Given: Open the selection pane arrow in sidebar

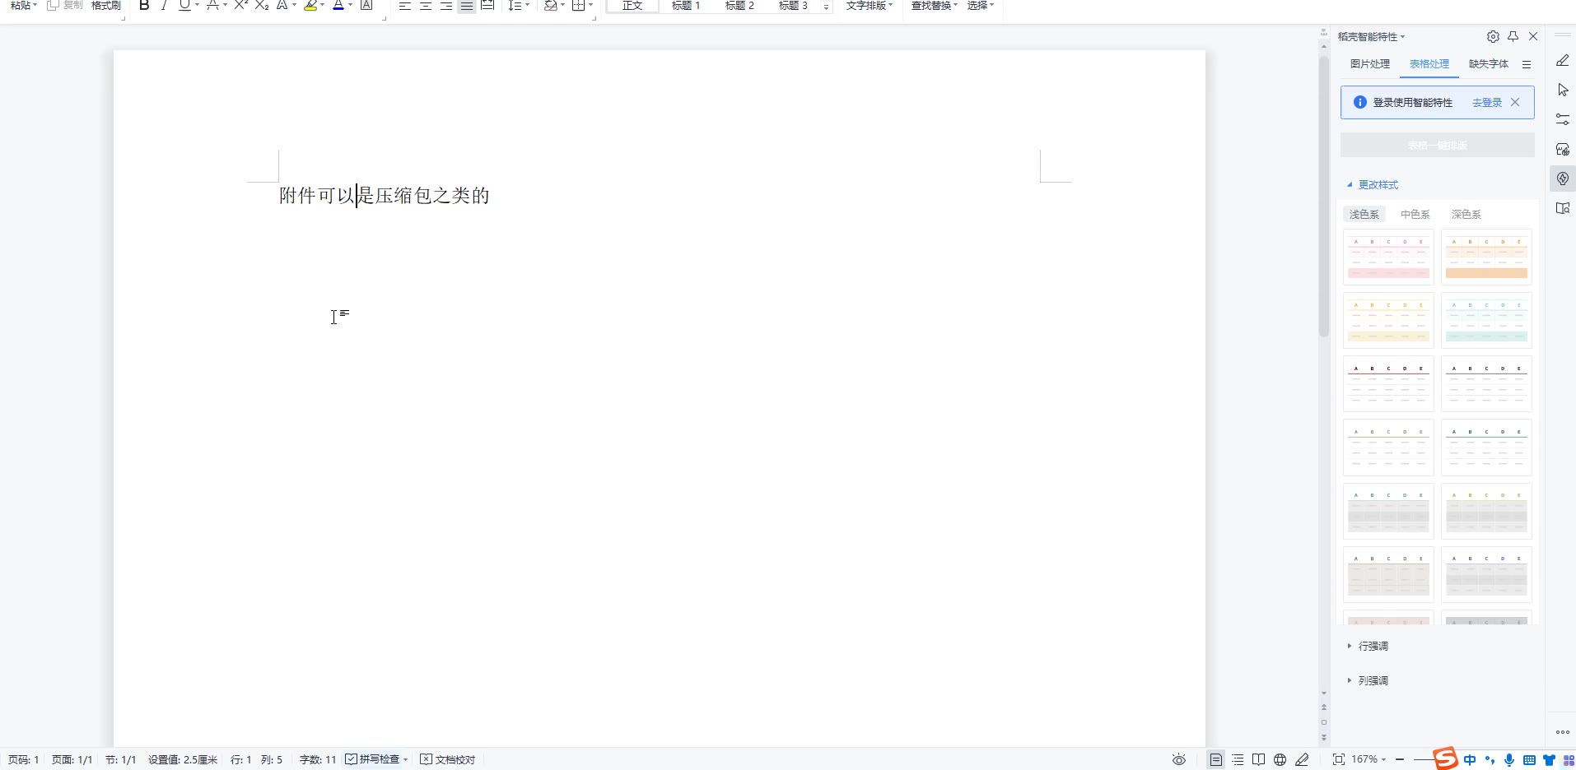Looking at the screenshot, I should 1562,90.
